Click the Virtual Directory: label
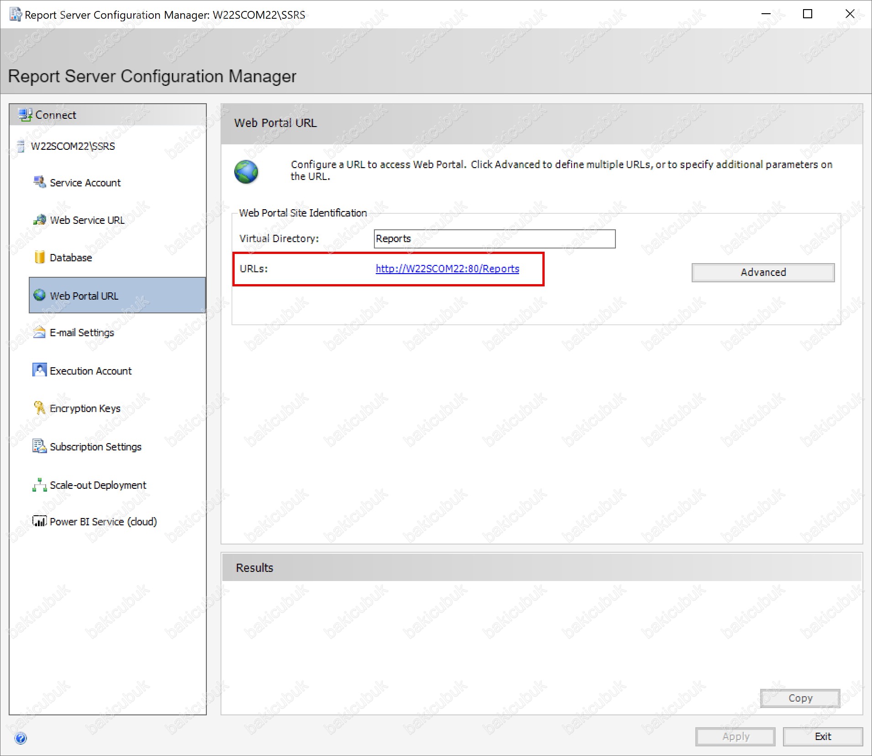 point(279,238)
